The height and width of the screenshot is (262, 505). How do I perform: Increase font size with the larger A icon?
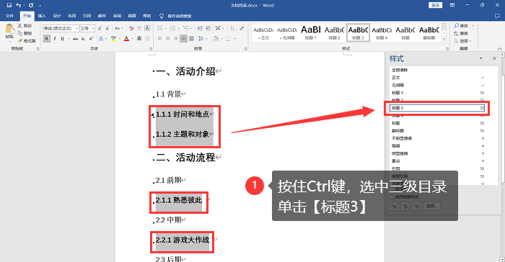click(100, 28)
